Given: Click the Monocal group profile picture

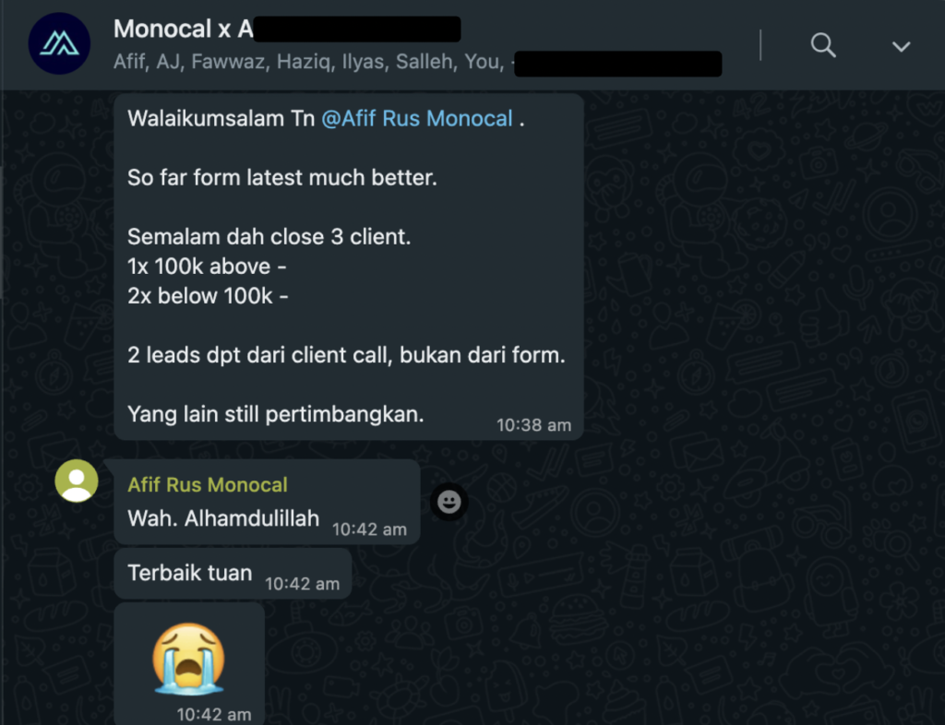Looking at the screenshot, I should click(x=59, y=43).
